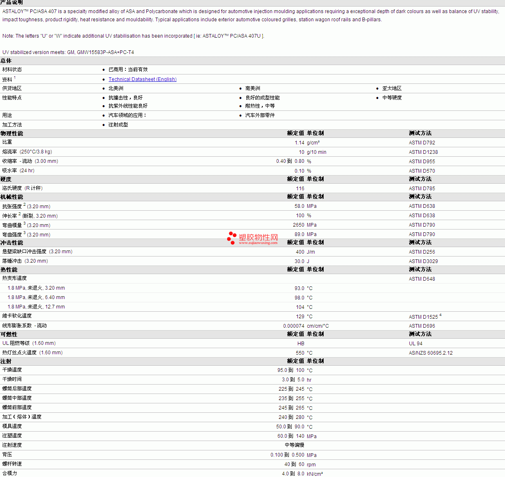Click the ASTM D792 test method
The image size is (505, 477).
coord(422,143)
